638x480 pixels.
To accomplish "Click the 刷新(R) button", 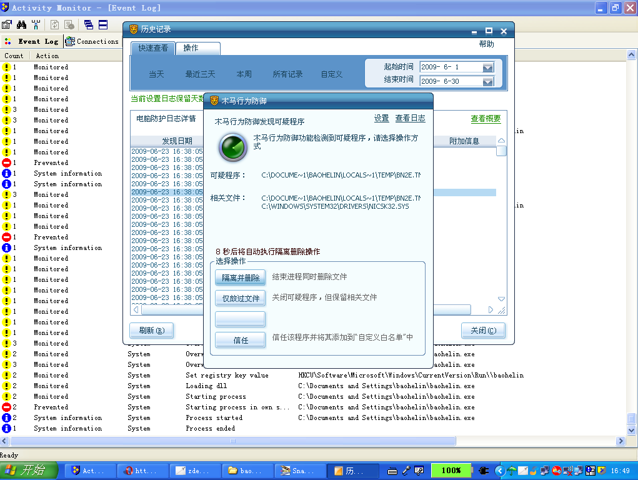I will pyautogui.click(x=152, y=331).
